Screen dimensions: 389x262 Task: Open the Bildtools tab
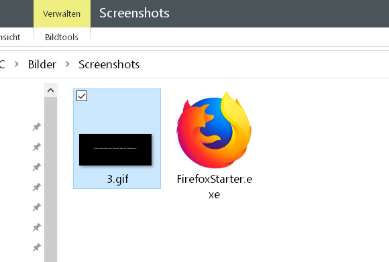(62, 37)
